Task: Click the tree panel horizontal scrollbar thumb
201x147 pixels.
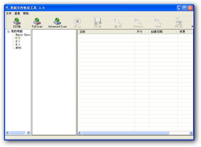Action: 17,133
